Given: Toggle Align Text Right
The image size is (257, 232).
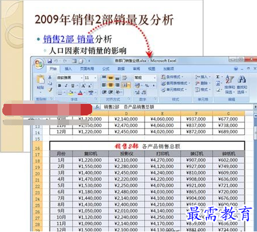Looking at the screenshot, I should click(118, 85).
